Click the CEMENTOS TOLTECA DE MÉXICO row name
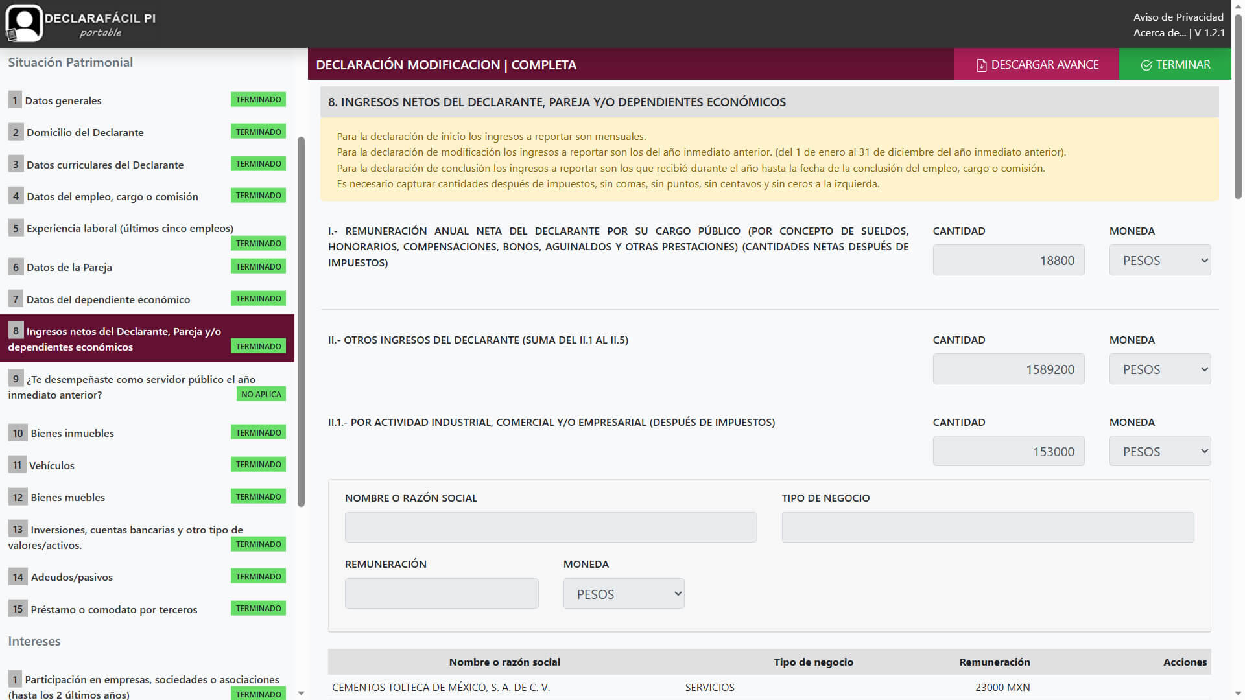Image resolution: width=1245 pixels, height=700 pixels. click(441, 687)
